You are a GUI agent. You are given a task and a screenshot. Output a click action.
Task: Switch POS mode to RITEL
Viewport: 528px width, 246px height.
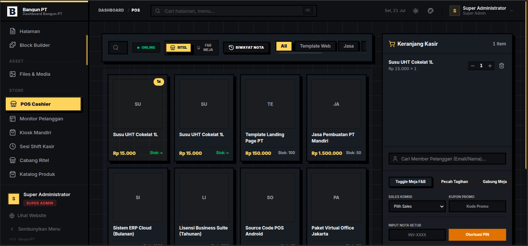[179, 48]
